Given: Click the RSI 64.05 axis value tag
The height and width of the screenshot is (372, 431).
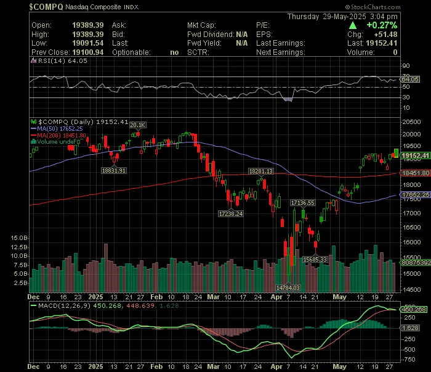Looking at the screenshot, I should click(409, 80).
